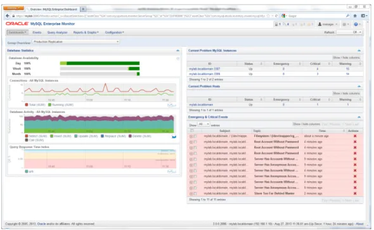Close the Slave Too Far Behind Master event
The width and height of the screenshot is (374, 230).
point(355,193)
